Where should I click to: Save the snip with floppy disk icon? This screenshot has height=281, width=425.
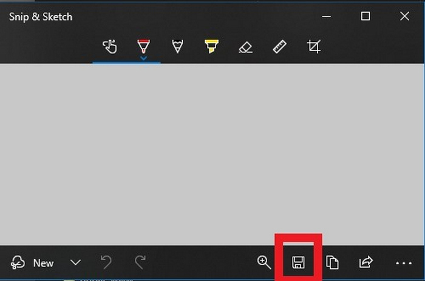tap(298, 263)
